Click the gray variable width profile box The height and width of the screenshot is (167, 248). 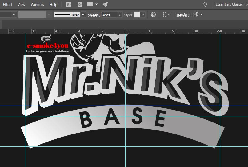pyautogui.click(x=32, y=15)
